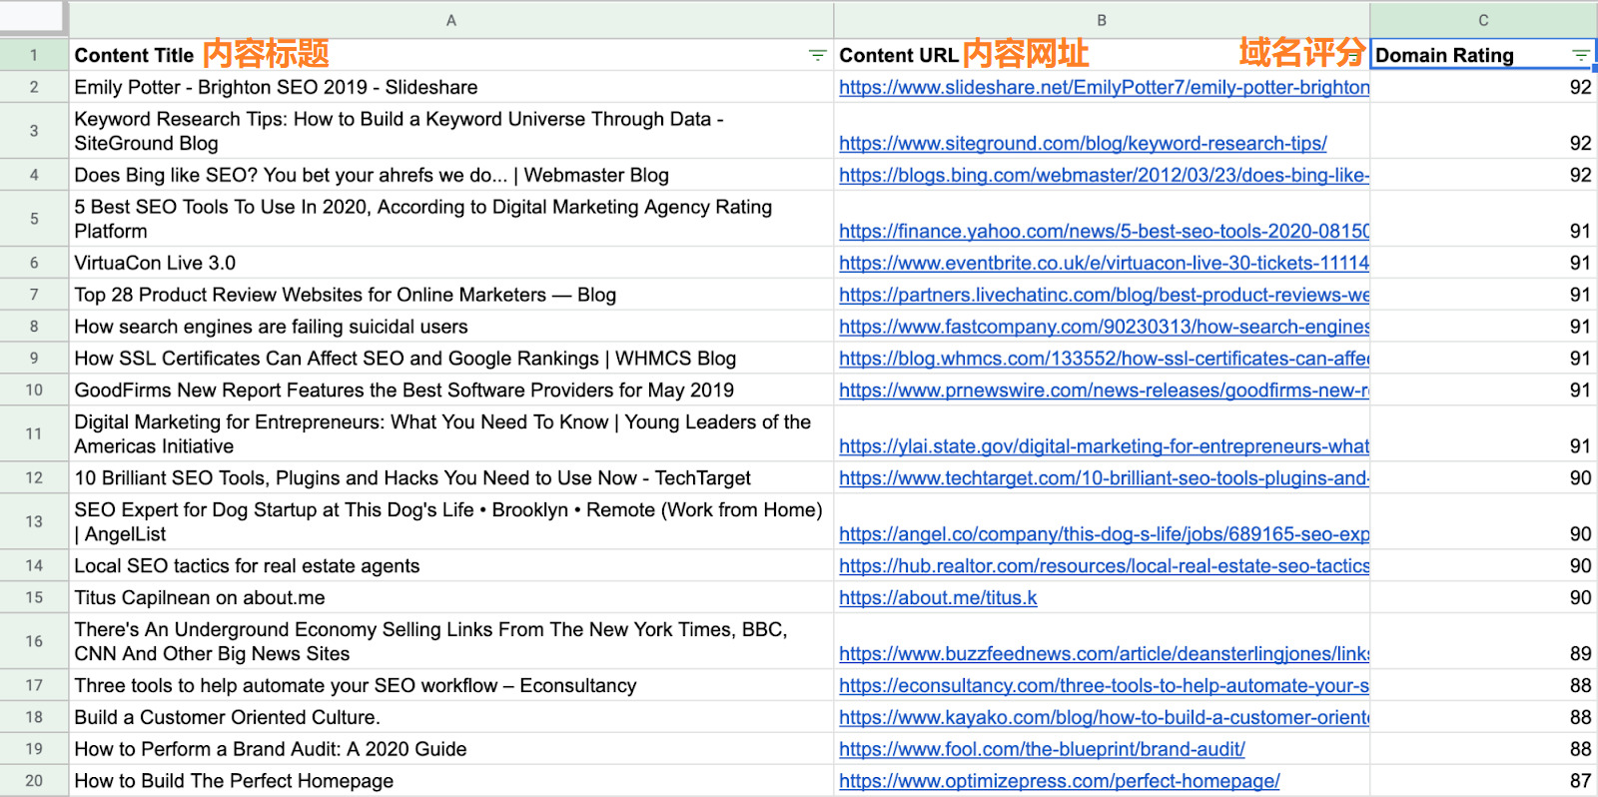Open the slideshare.net Emily Potter link
The width and height of the screenshot is (1598, 797).
tap(1104, 88)
